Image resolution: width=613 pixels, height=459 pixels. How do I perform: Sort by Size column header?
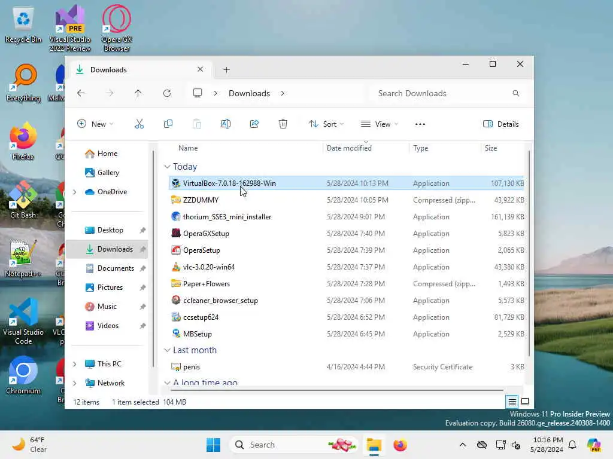click(491, 148)
